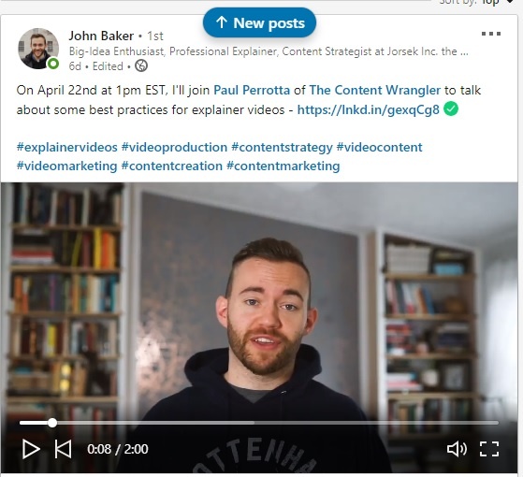Viewport: 523px width, 477px height.
Task: Click the globe visibility icon
Action: [141, 65]
